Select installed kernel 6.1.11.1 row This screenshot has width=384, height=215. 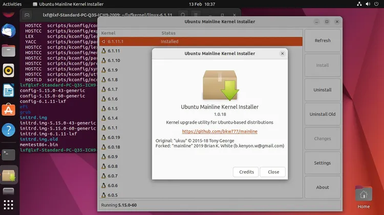point(201,41)
